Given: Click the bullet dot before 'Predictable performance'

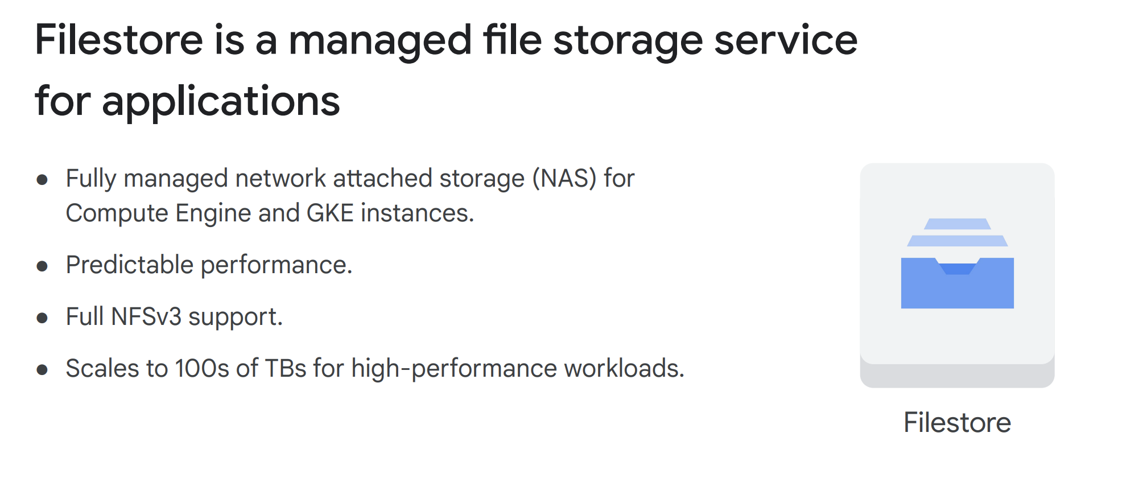Looking at the screenshot, I should pos(42,266).
